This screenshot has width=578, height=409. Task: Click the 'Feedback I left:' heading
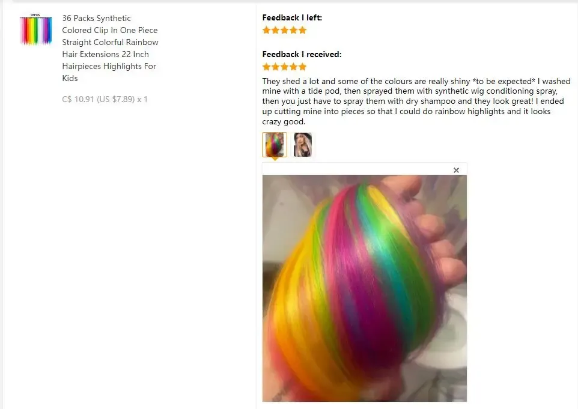point(292,17)
